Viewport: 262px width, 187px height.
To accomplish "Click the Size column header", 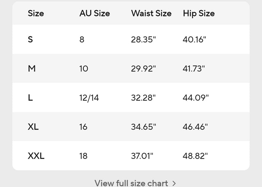I will pos(36,13).
